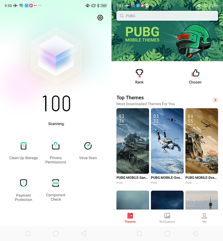Tap the Clean Up Storage icon
Viewport: 223px width, 241px height.
pyautogui.click(x=23, y=146)
